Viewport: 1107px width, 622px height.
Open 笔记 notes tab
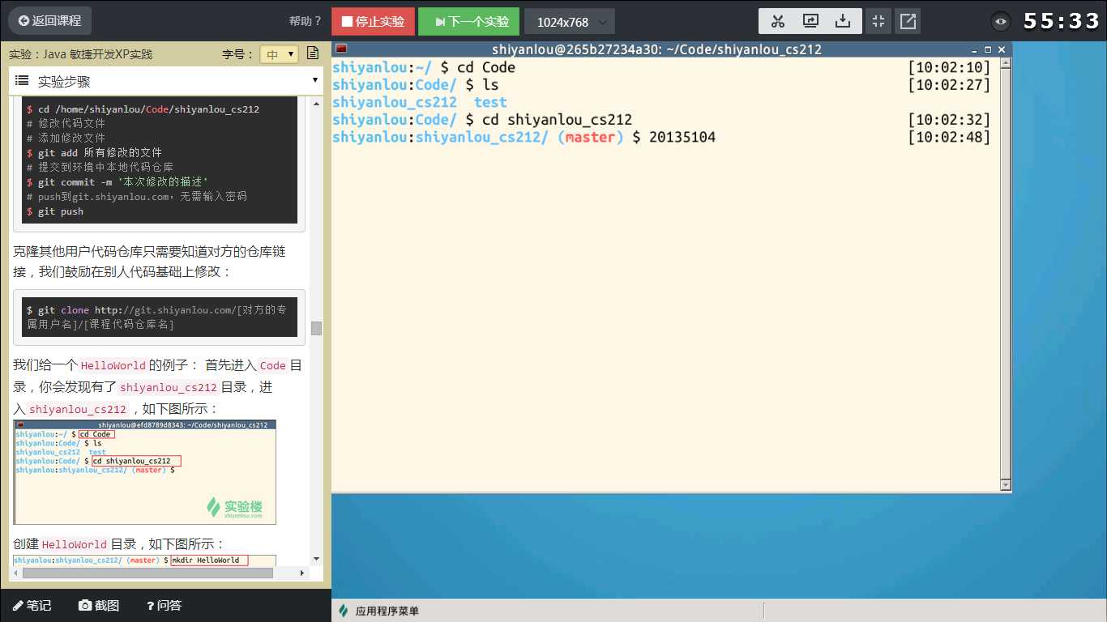tap(32, 605)
